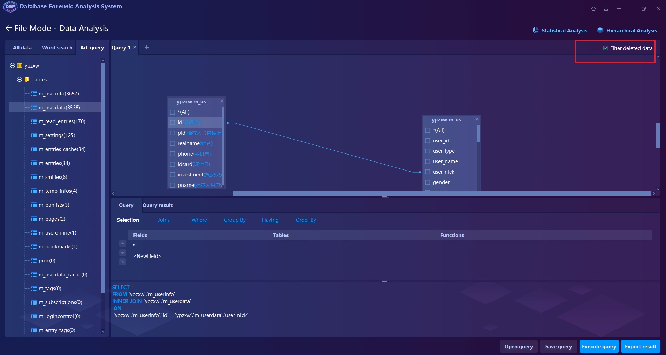
Task: Click the DBF logo icon top left
Action: pyautogui.click(x=10, y=6)
